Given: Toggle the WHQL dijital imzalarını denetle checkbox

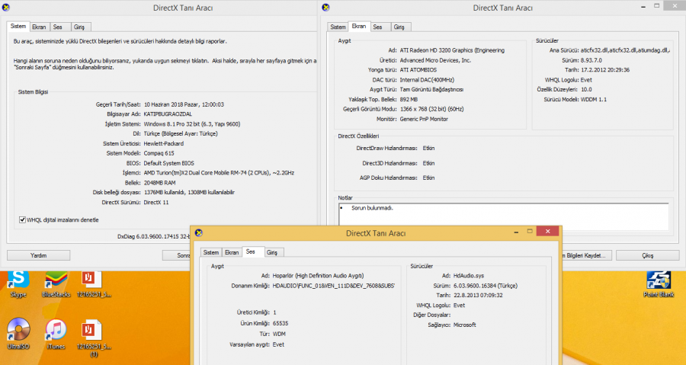Looking at the screenshot, I should (x=21, y=219).
